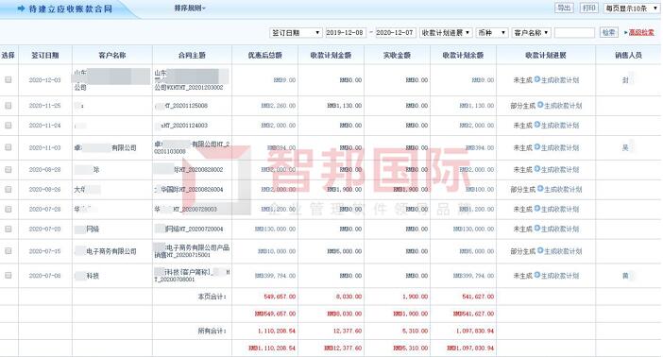Click generate plan icon in 2020-08-26 row
Screen dimensions: 663x357
point(540,189)
